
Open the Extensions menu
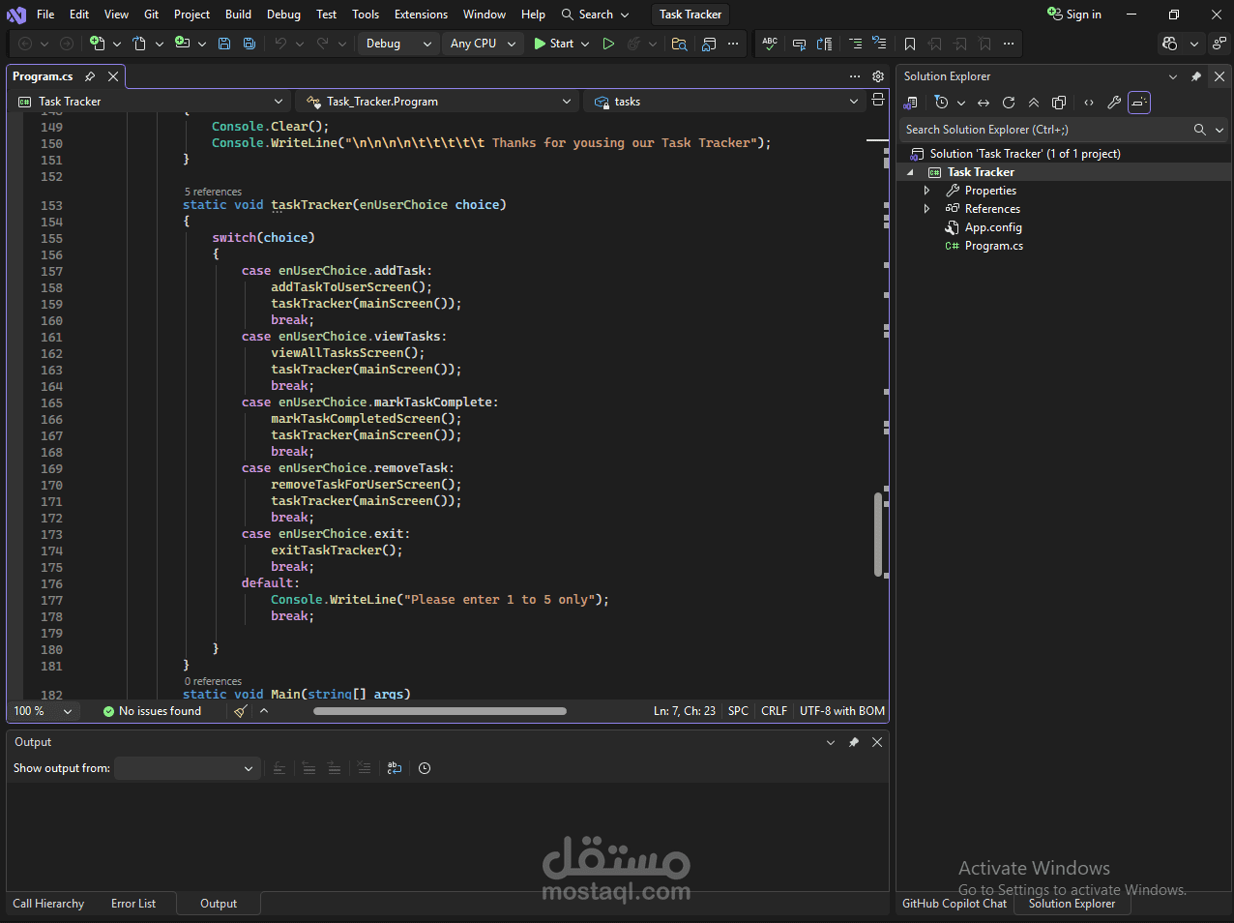[421, 15]
